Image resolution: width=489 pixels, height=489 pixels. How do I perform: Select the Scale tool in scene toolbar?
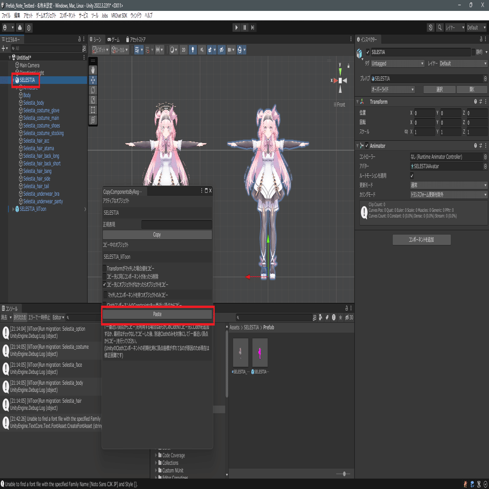click(93, 100)
